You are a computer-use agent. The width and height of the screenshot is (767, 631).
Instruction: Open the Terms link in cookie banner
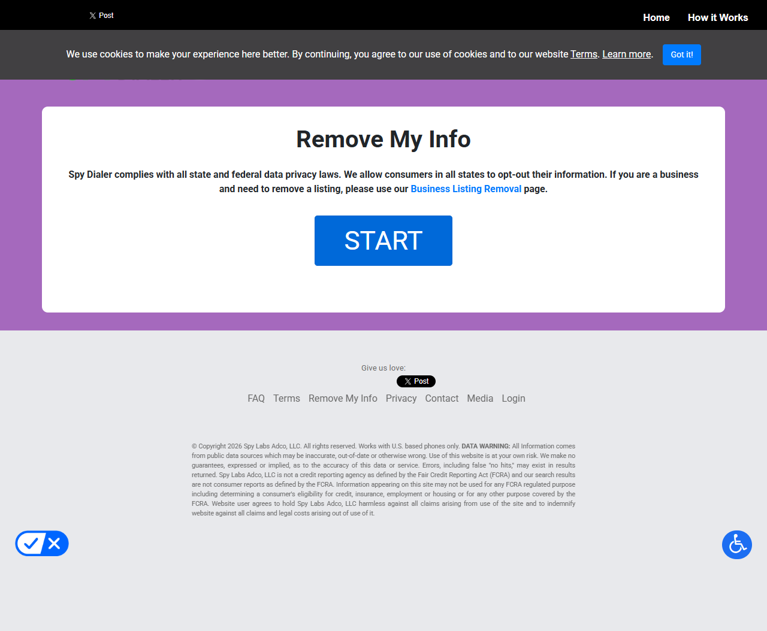pyautogui.click(x=584, y=54)
